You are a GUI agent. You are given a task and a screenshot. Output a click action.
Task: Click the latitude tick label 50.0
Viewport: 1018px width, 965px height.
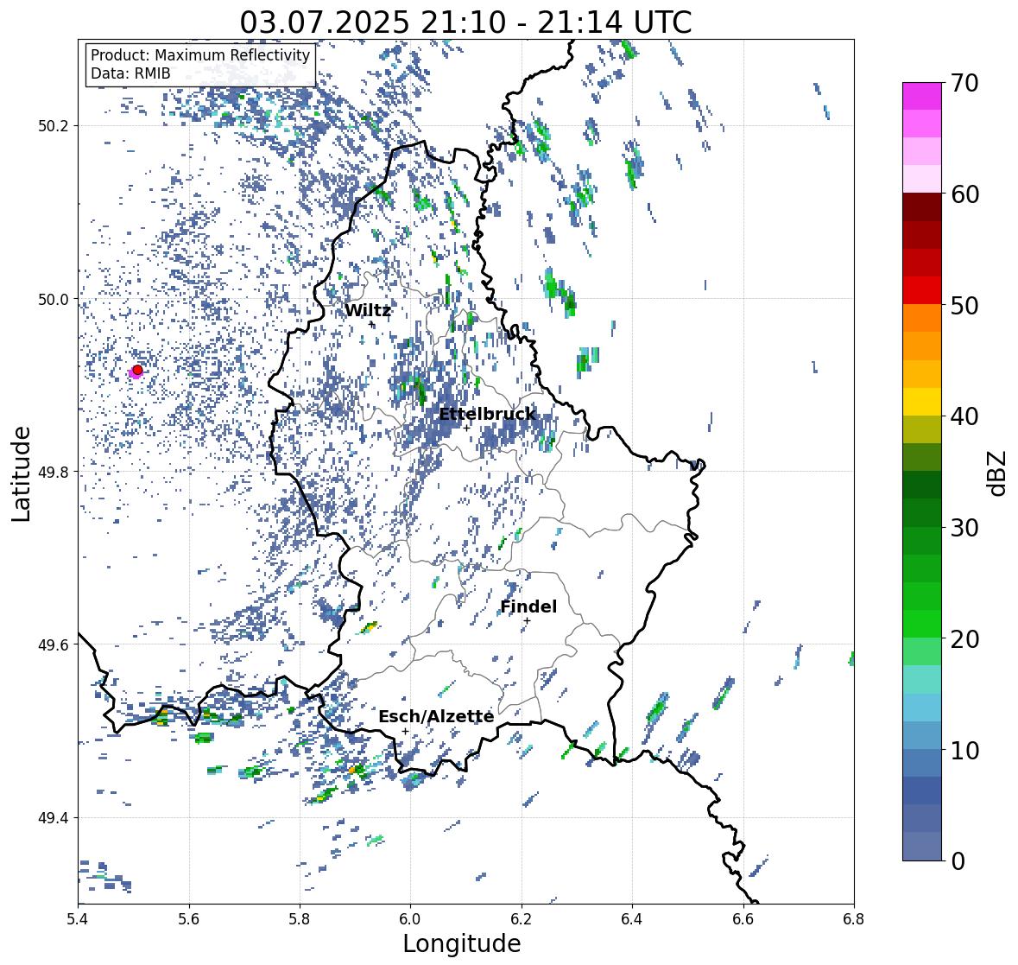point(54,300)
